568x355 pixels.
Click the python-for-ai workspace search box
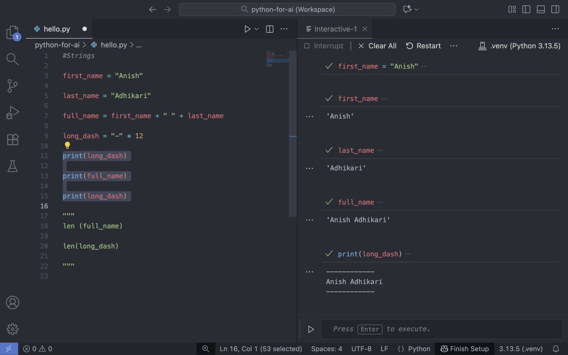(x=287, y=9)
